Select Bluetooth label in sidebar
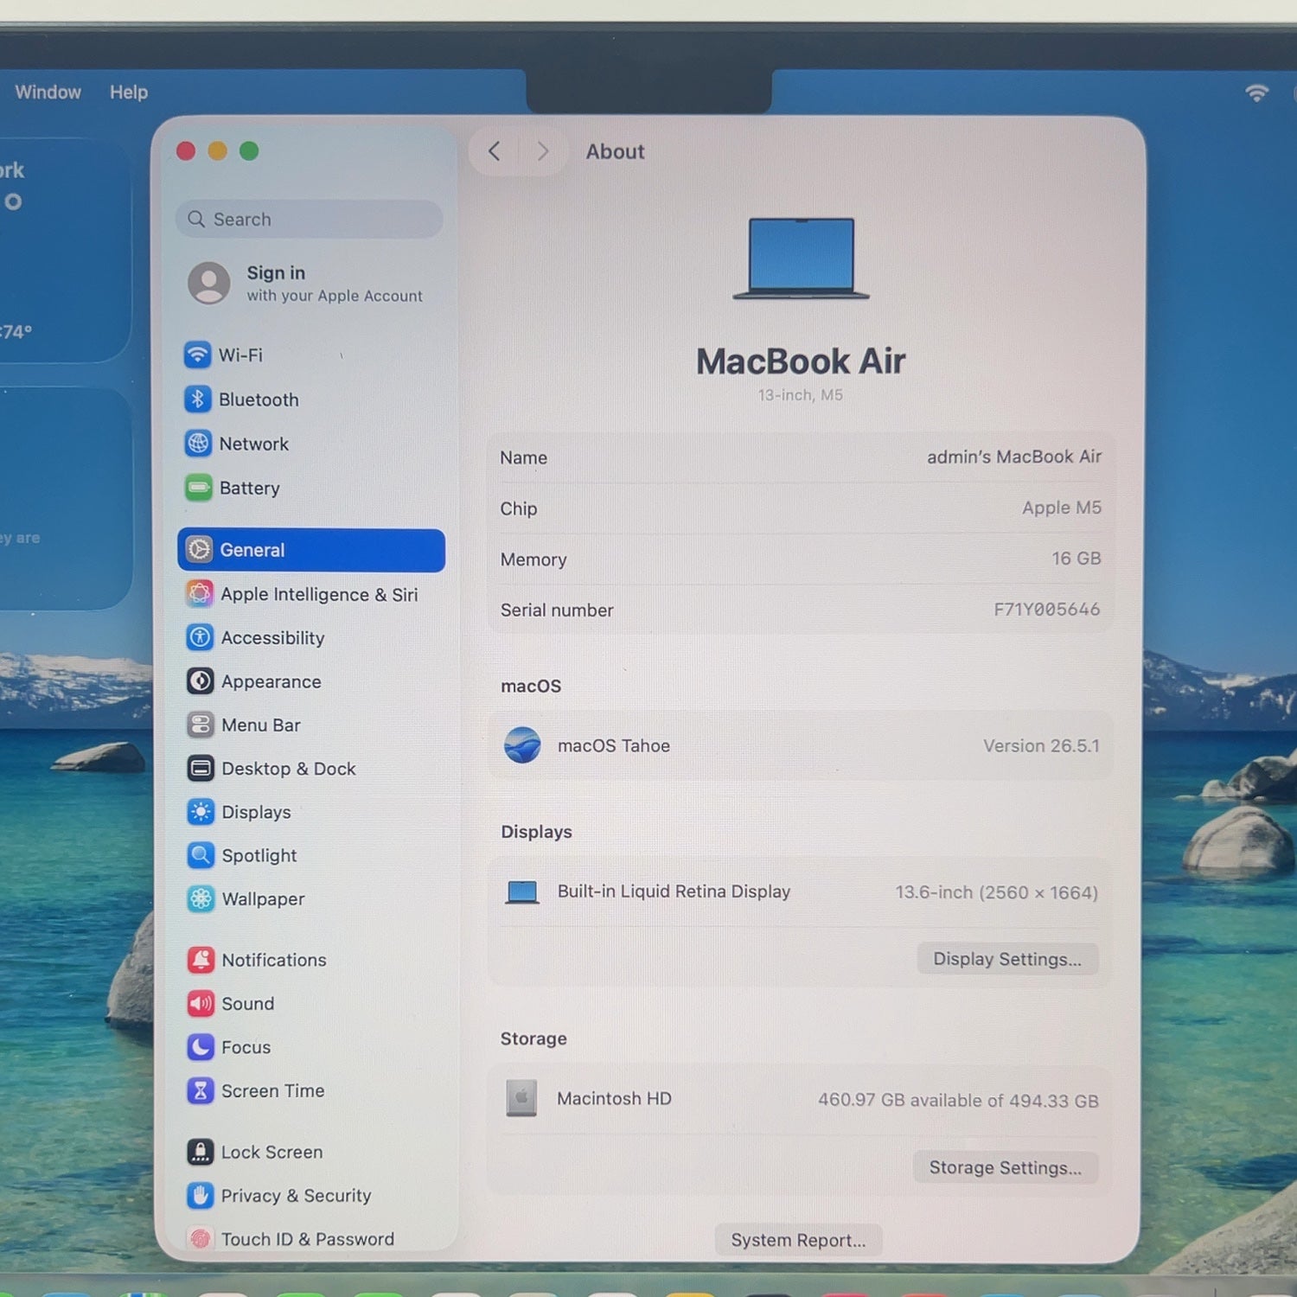Viewport: 1297px width, 1297px height. 259,399
